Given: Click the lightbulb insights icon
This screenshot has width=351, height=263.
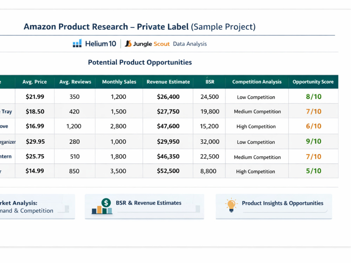Looking at the screenshot, I should (231, 205).
